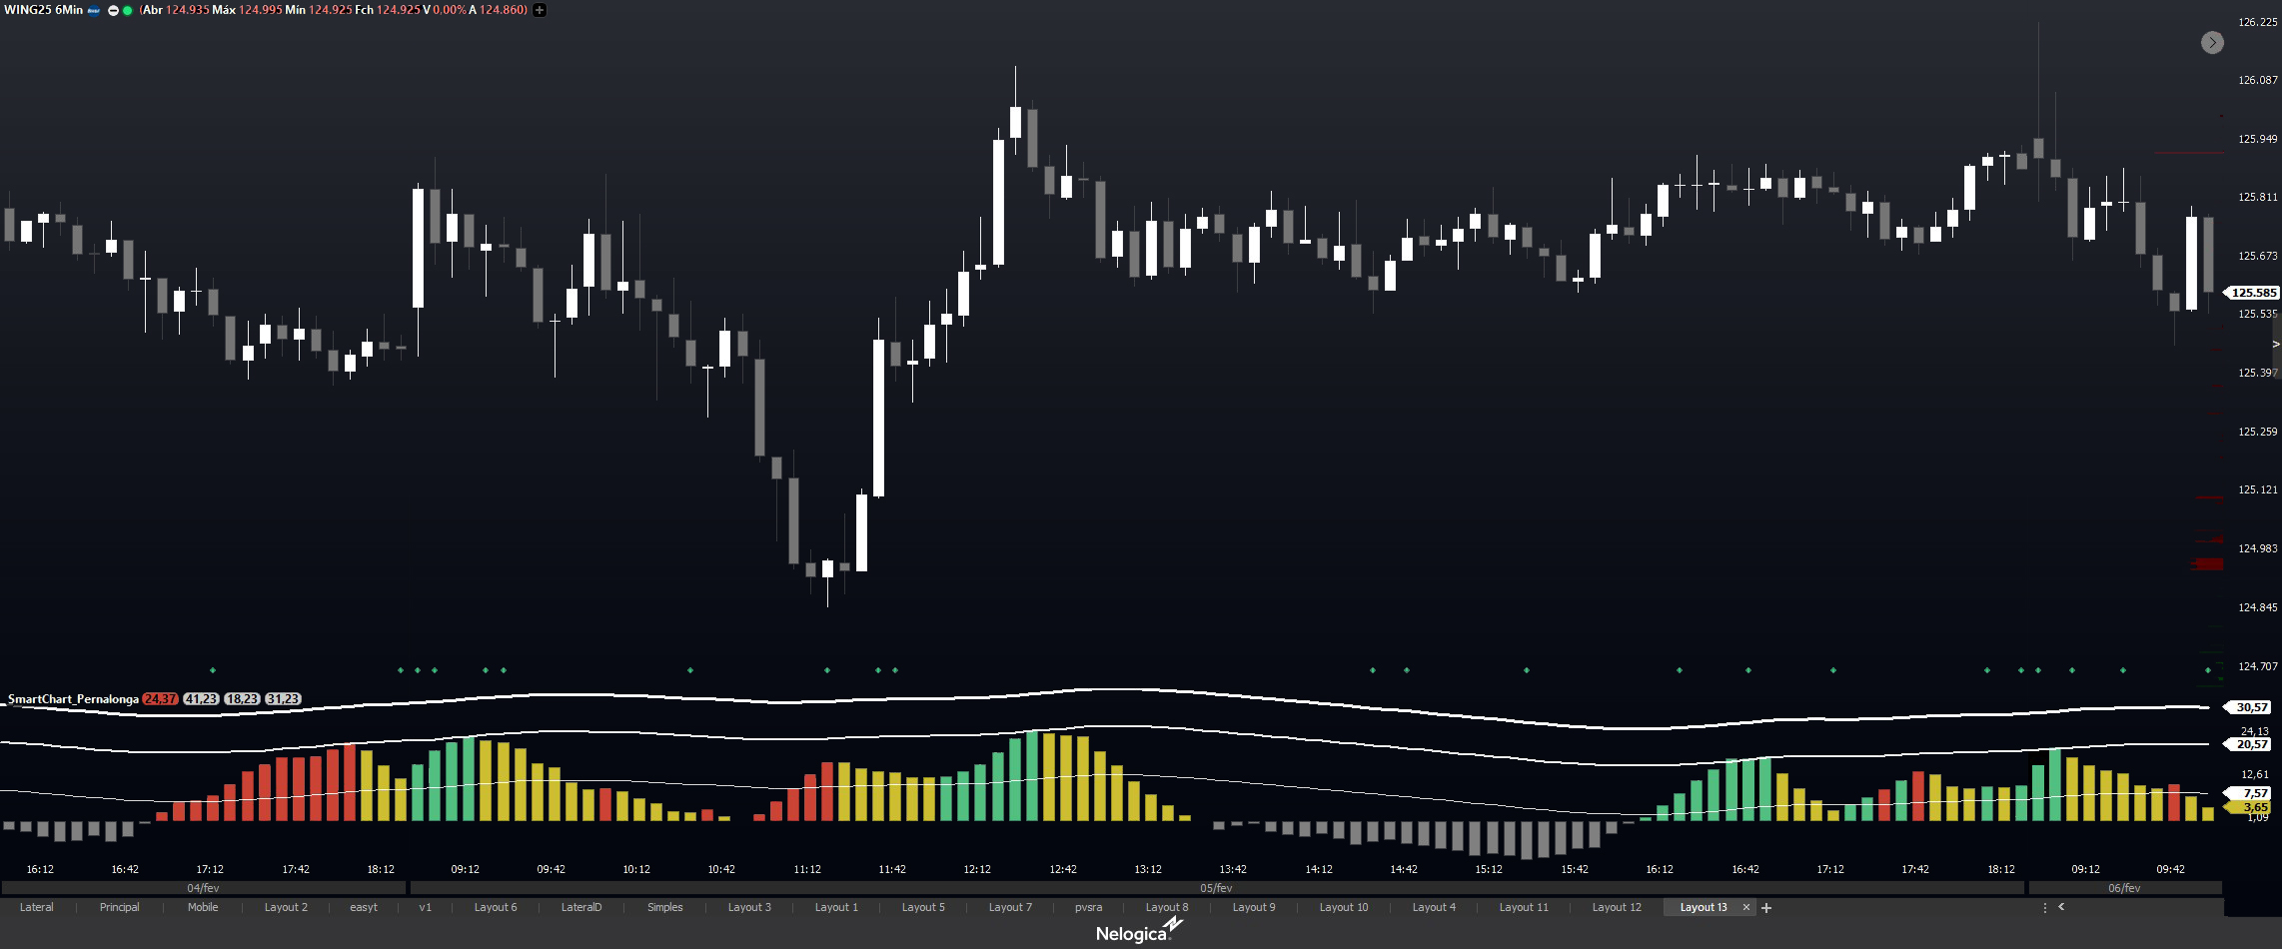Expand side panel with right-edge arrow

click(x=2276, y=344)
